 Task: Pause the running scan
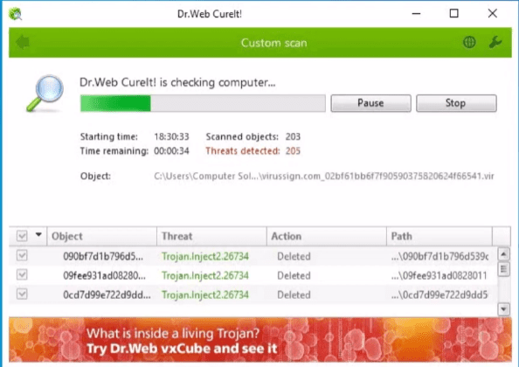click(x=370, y=103)
